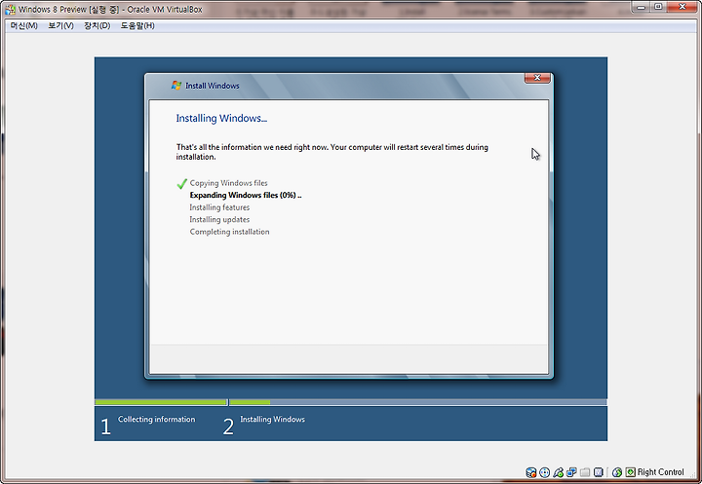Screen dimensions: 702x484
Task: Maximize the VirtualBox VM window
Action: [x=658, y=7]
